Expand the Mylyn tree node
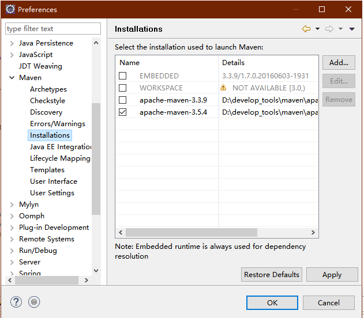364x318 pixels. point(12,205)
